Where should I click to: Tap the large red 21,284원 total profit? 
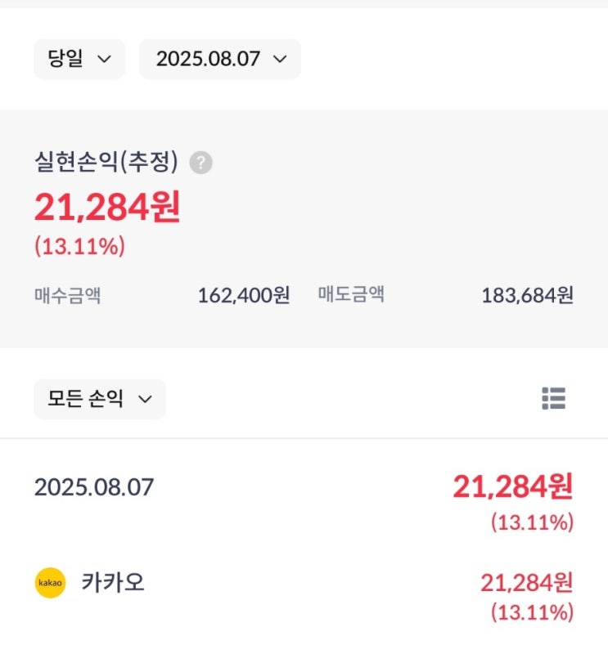pos(107,208)
